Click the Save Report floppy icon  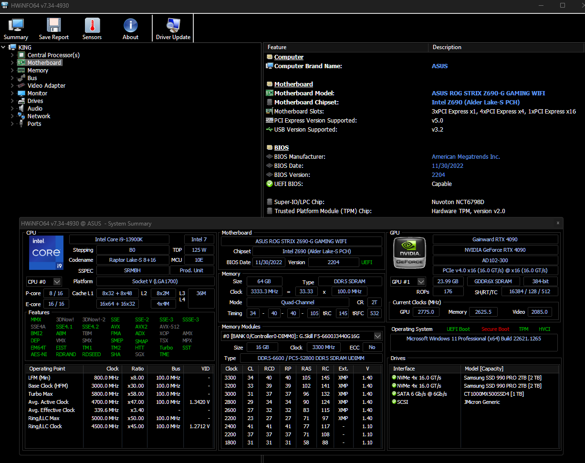point(54,26)
